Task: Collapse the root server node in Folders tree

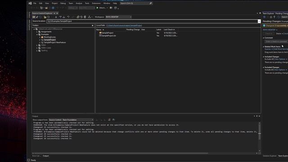Action: click(x=34, y=29)
